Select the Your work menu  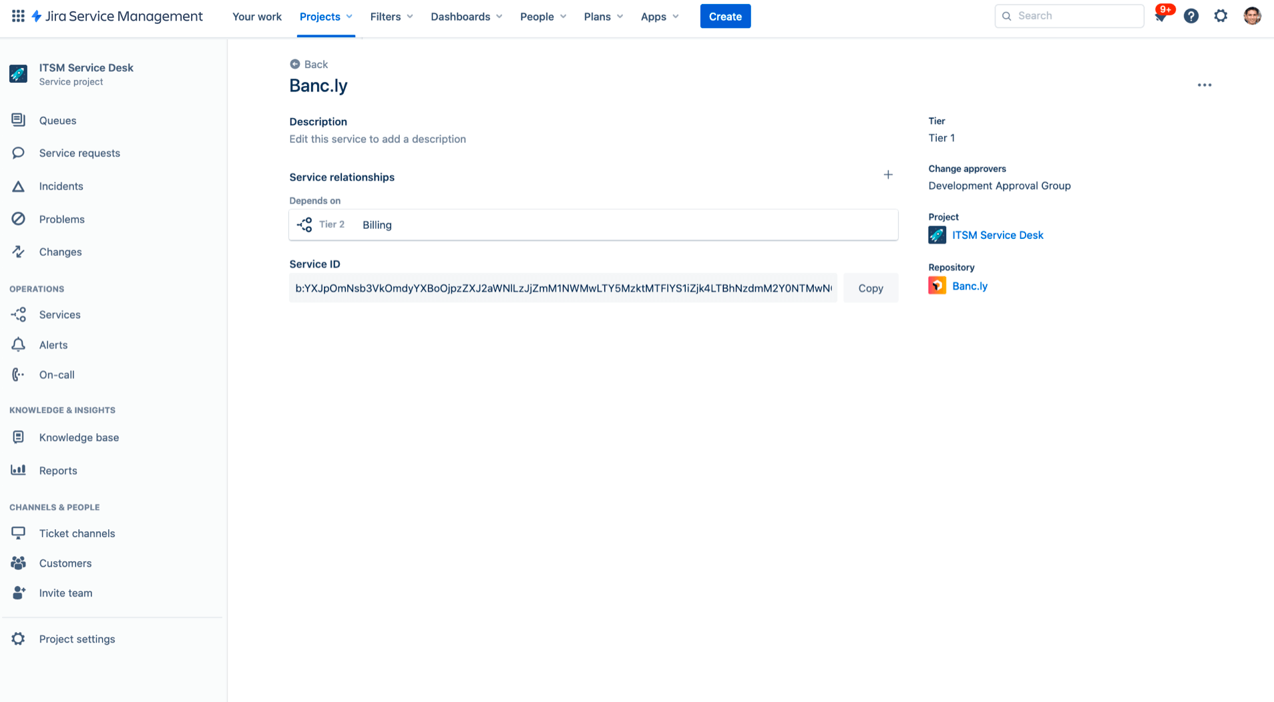click(x=256, y=16)
